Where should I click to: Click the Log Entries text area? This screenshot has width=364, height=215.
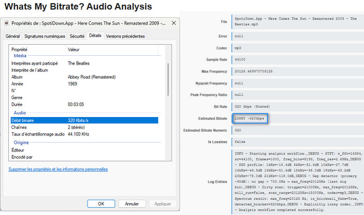tap(298, 182)
